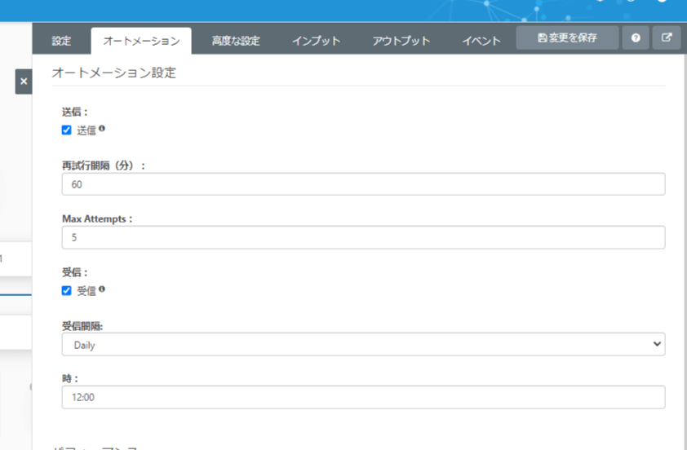
Task: Open the イベント tab
Action: pos(481,41)
